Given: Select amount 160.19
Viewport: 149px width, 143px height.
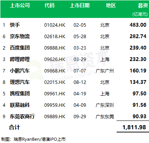Looking at the screenshot, I should point(138,71).
